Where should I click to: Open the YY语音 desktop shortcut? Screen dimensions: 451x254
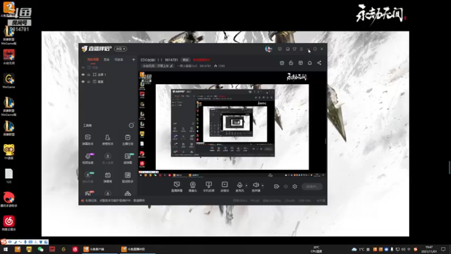pos(9,152)
